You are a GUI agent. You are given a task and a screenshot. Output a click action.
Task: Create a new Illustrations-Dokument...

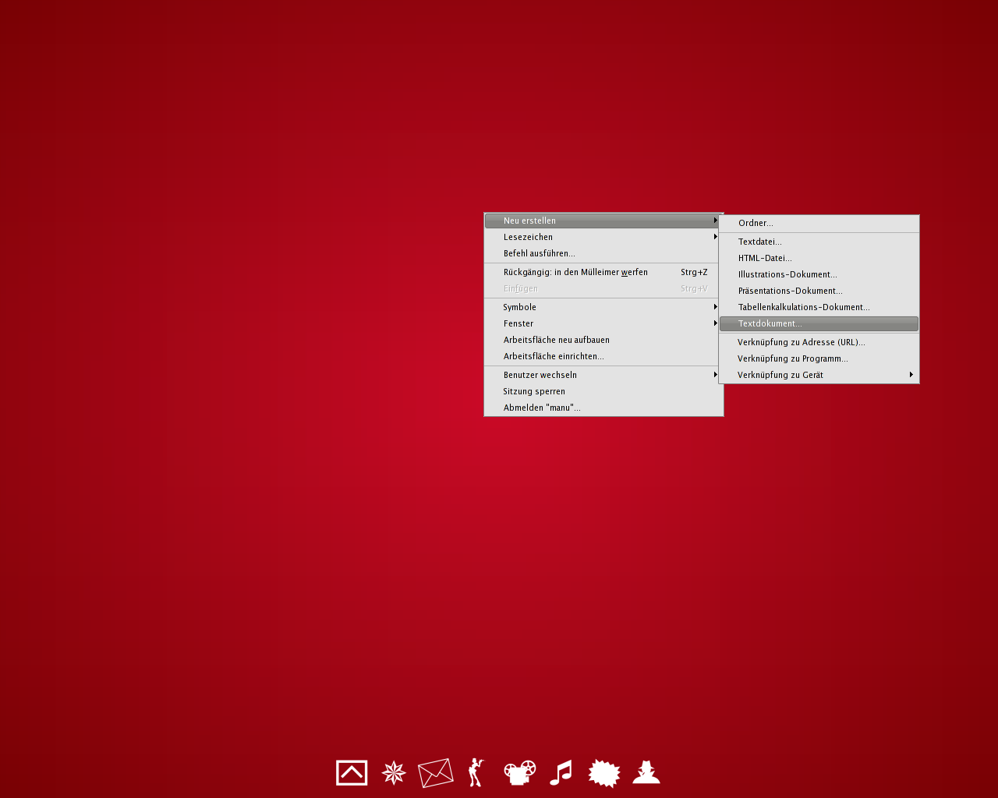point(819,274)
